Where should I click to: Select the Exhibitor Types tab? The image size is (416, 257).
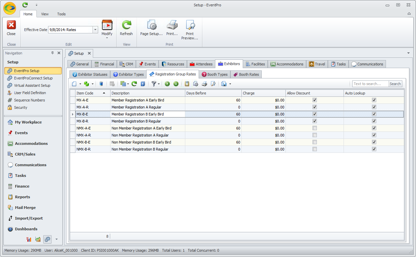click(x=128, y=74)
